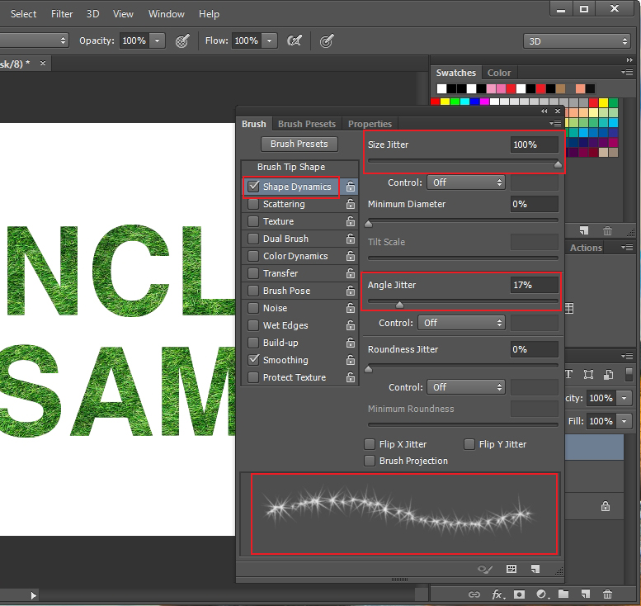The height and width of the screenshot is (606, 641).
Task: Enable Texture checkbox
Action: click(253, 221)
